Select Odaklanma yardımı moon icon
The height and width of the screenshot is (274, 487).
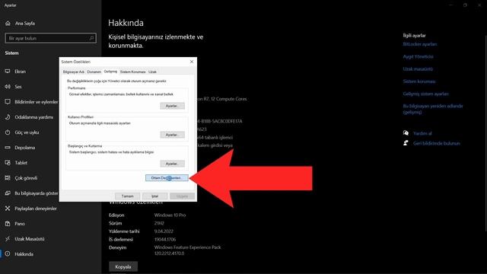click(x=8, y=117)
